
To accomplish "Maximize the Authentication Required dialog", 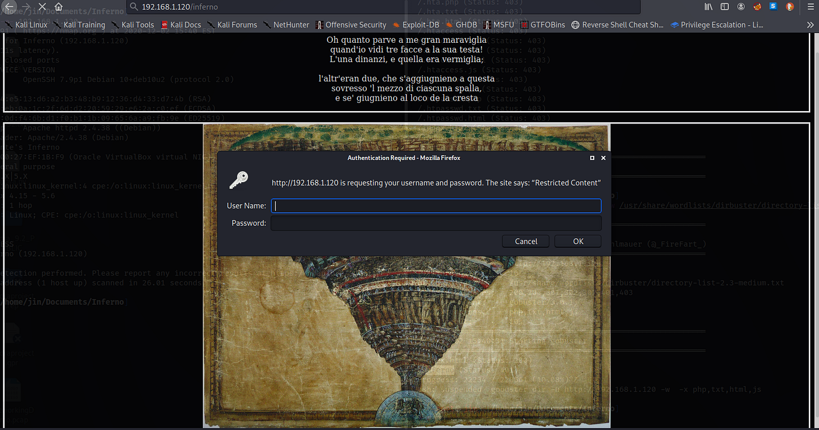I will 592,158.
